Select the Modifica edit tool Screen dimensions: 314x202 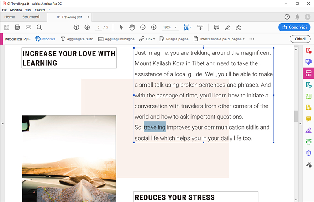coord(45,39)
